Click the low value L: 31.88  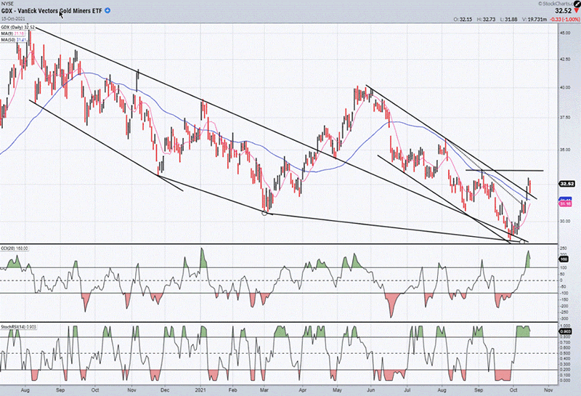click(510, 20)
